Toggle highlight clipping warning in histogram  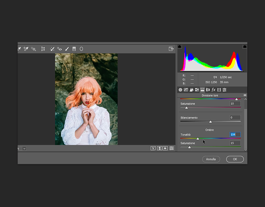click(245, 46)
